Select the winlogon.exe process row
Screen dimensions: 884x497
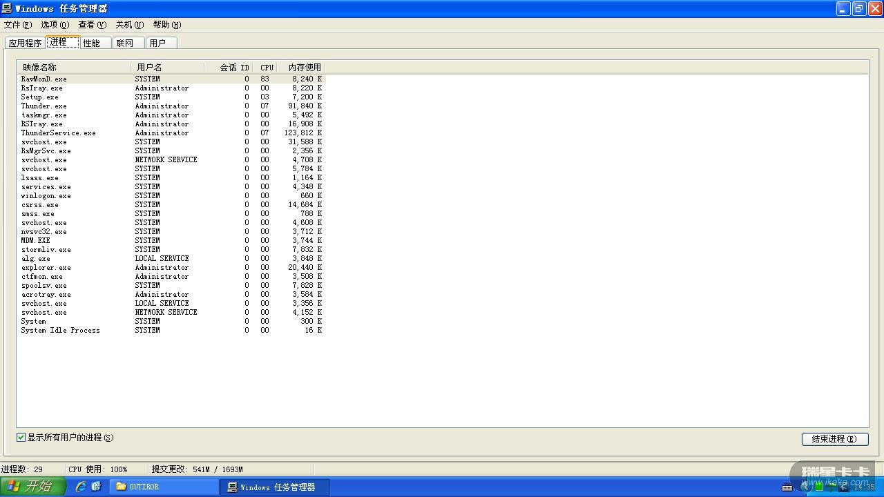click(x=171, y=196)
